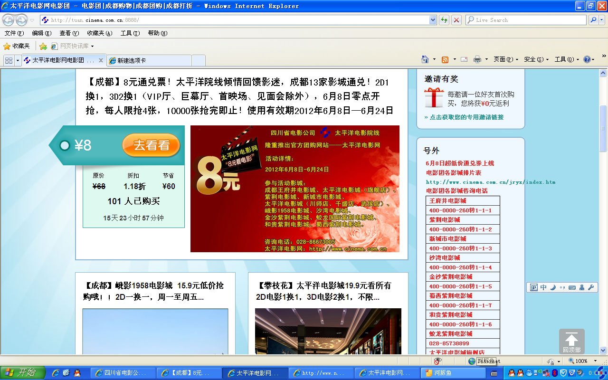
Task: Open the 文件(F) menu
Action: pyautogui.click(x=14, y=33)
